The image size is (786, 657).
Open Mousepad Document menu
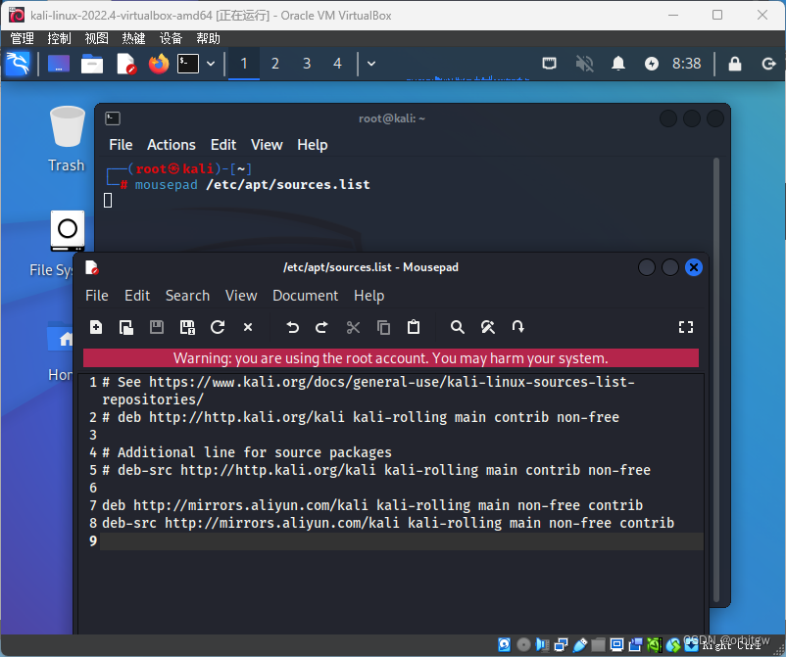coord(305,296)
